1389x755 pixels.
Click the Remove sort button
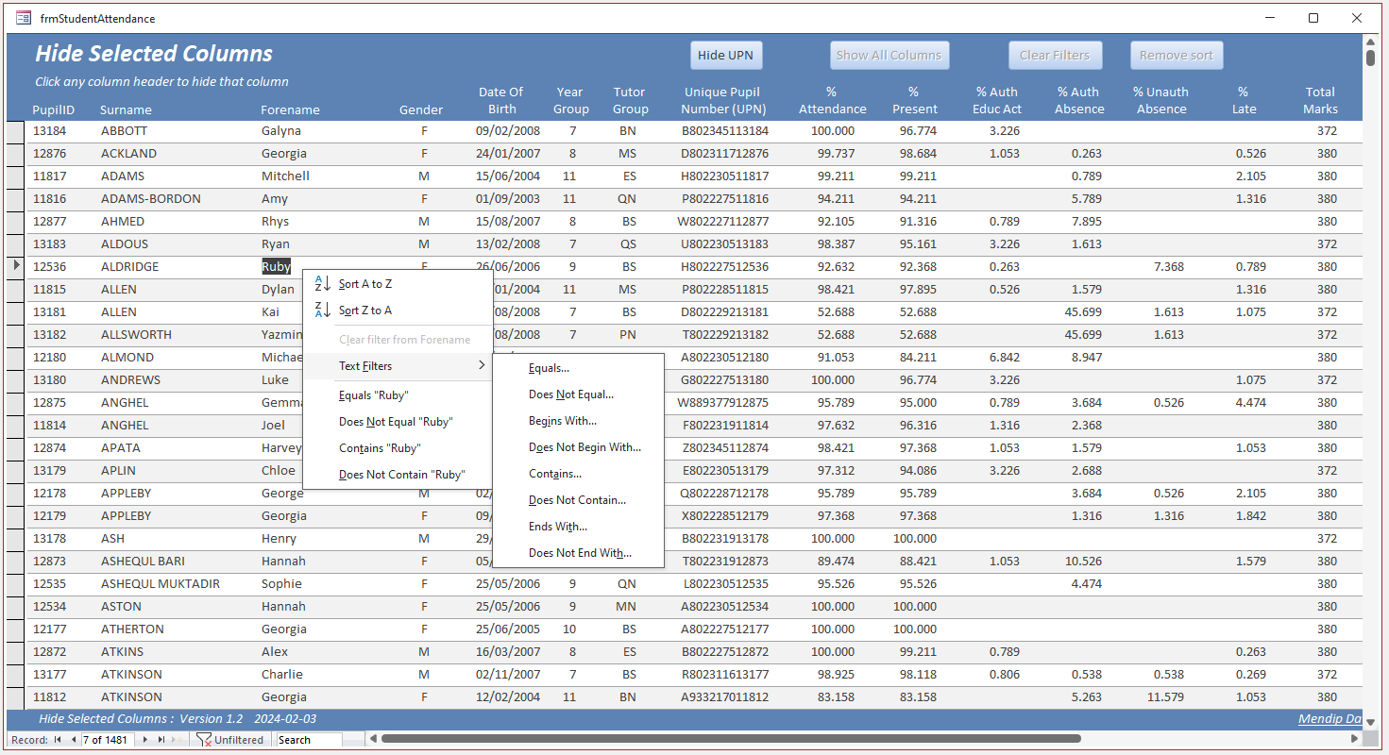(x=1177, y=55)
